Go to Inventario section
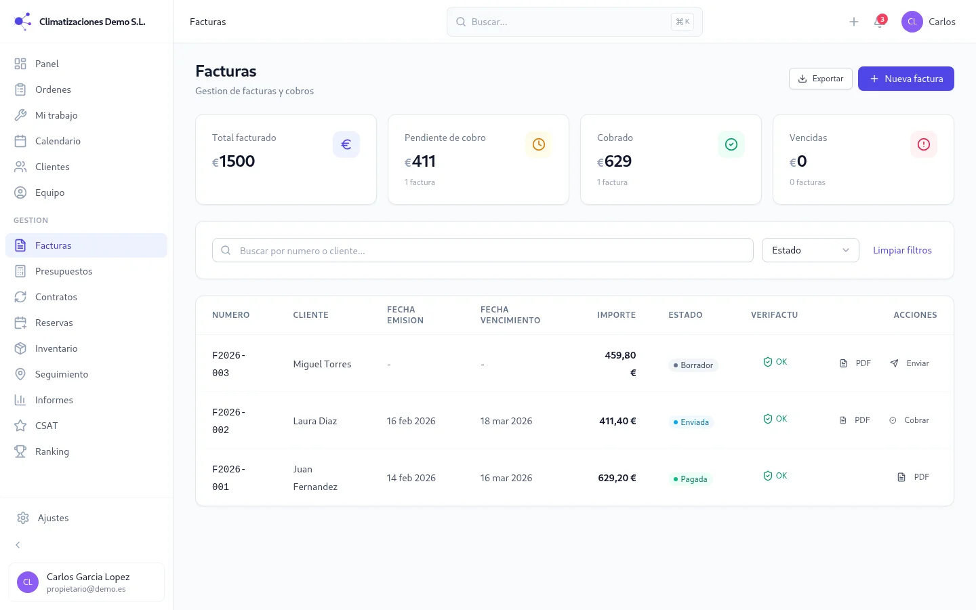This screenshot has width=976, height=610. click(x=56, y=348)
